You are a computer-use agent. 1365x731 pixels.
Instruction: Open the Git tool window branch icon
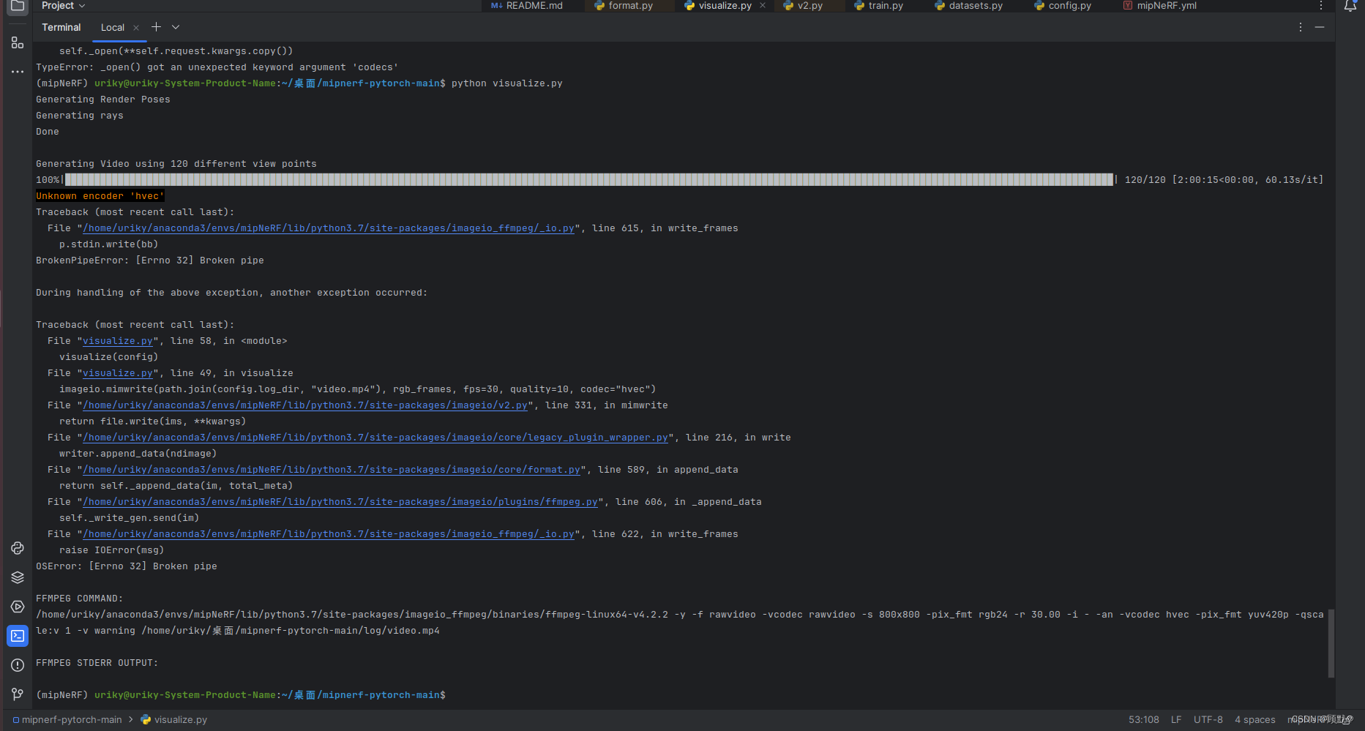[x=17, y=694]
